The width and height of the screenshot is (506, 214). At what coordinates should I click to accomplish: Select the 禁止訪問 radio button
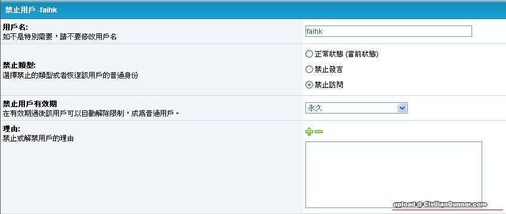pyautogui.click(x=309, y=85)
